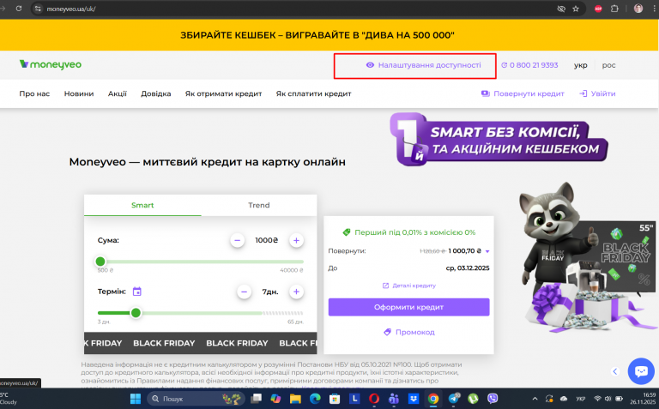Open the Довідка menu item
This screenshot has width=659, height=409.
156,93
